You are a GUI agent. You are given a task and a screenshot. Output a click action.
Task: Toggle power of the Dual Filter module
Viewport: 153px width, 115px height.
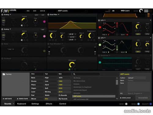tap(48, 15)
